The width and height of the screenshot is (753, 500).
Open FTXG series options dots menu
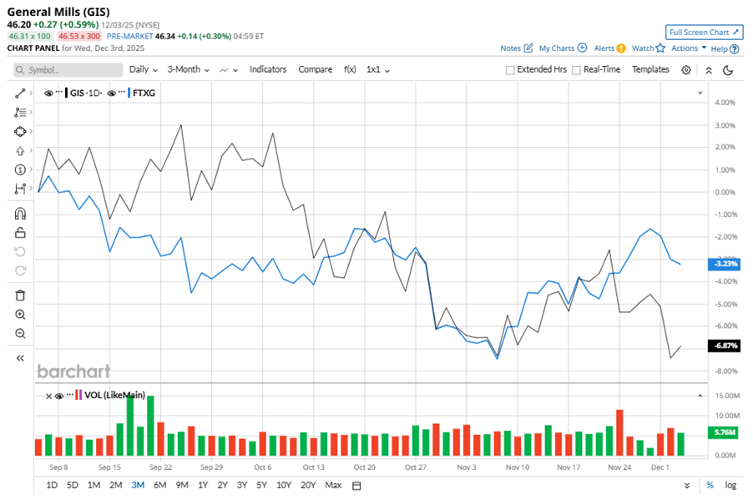tap(122, 91)
